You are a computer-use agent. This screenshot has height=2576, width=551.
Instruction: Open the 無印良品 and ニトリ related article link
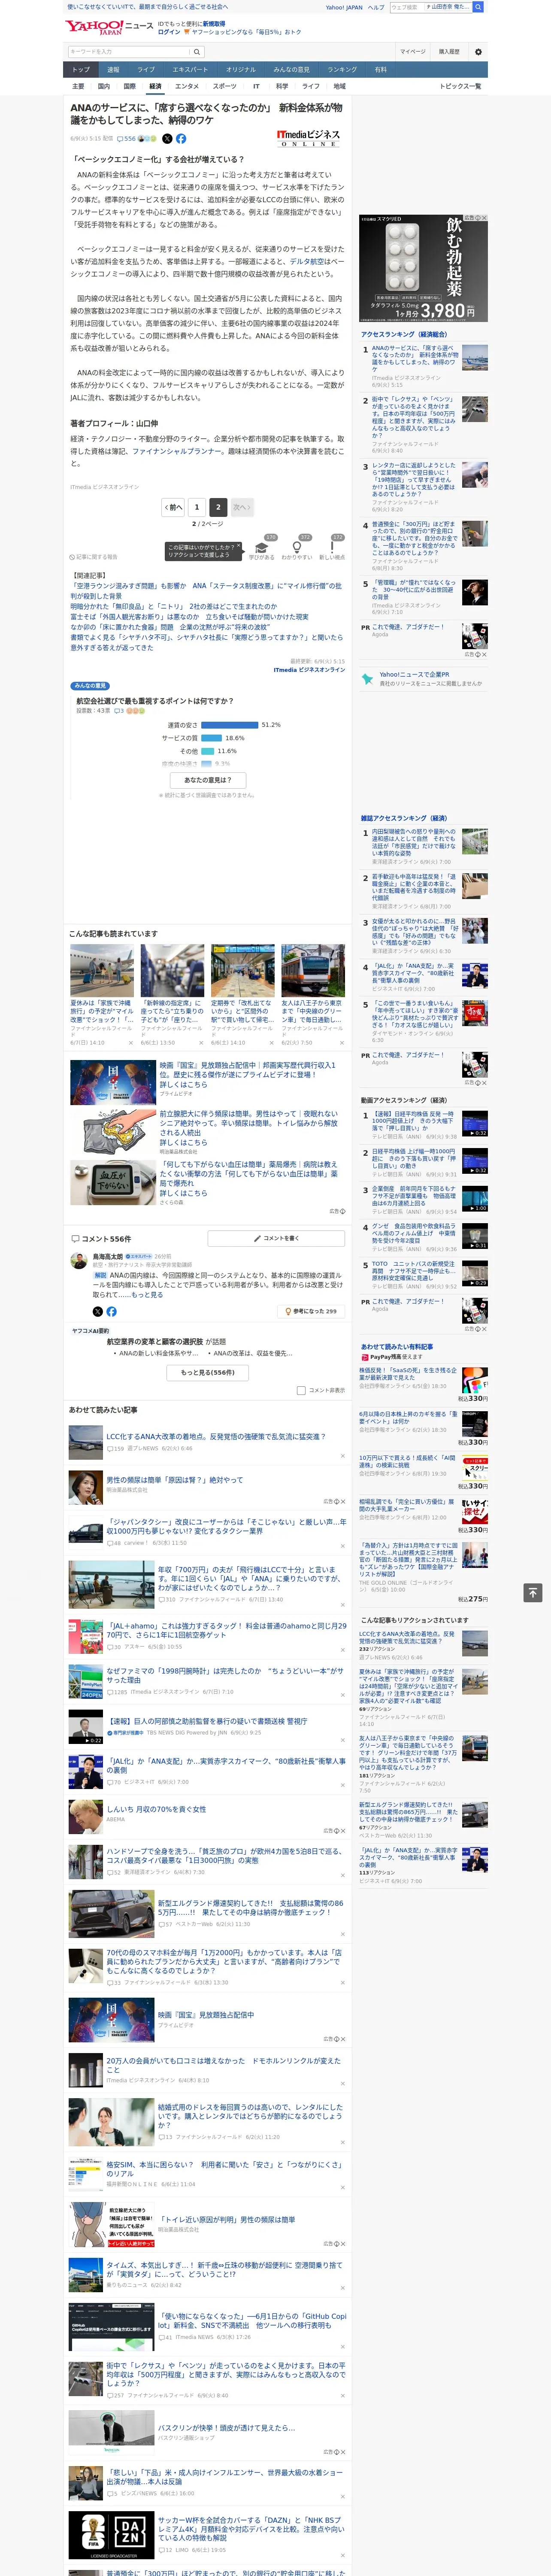click(174, 607)
